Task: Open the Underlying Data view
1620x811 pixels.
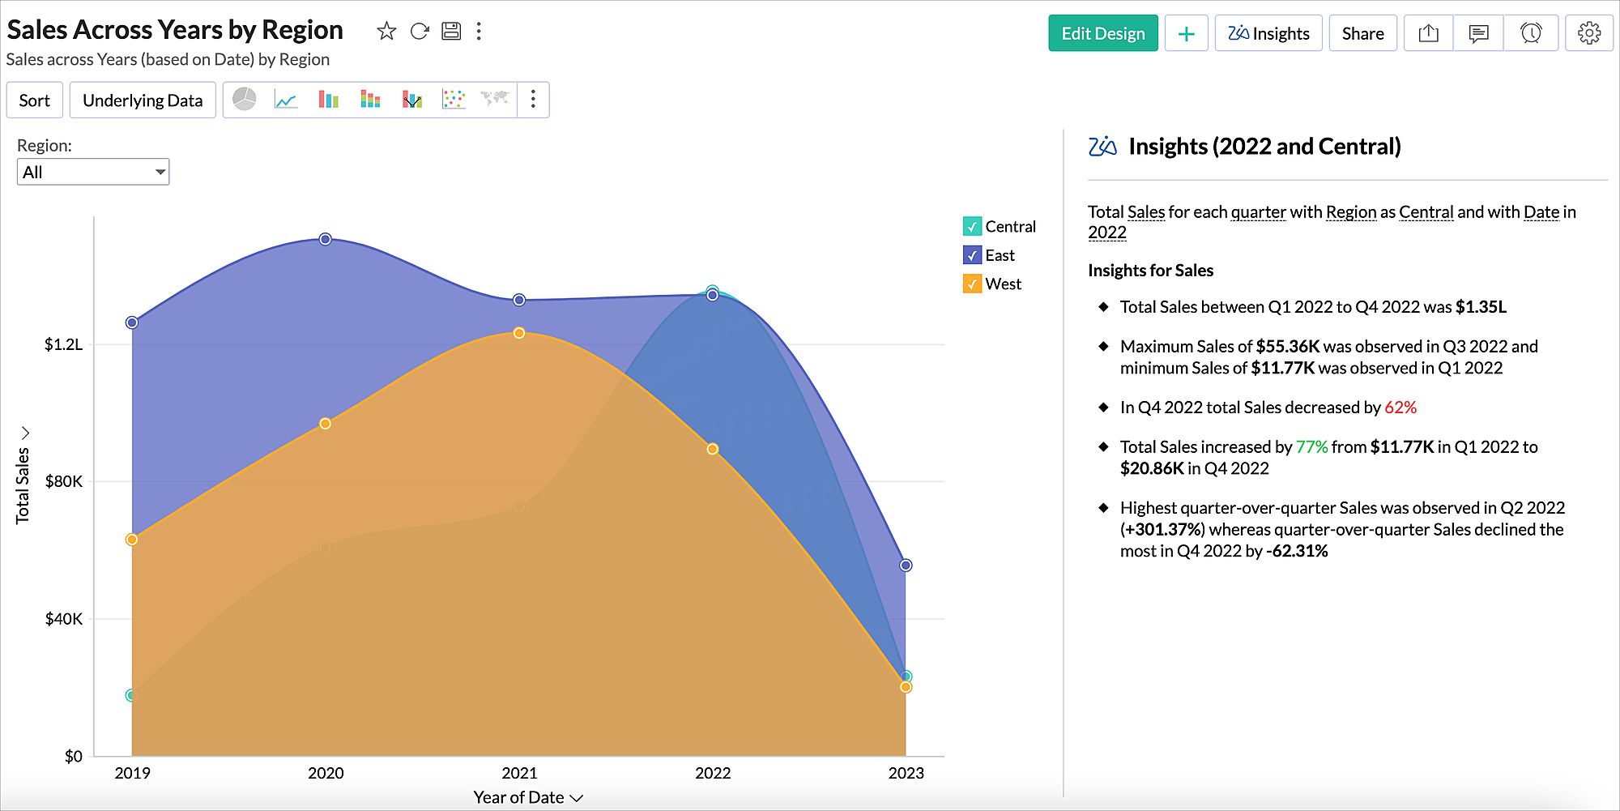Action: click(x=143, y=100)
